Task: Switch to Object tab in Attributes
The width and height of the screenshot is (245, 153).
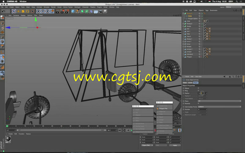Action: point(196,83)
